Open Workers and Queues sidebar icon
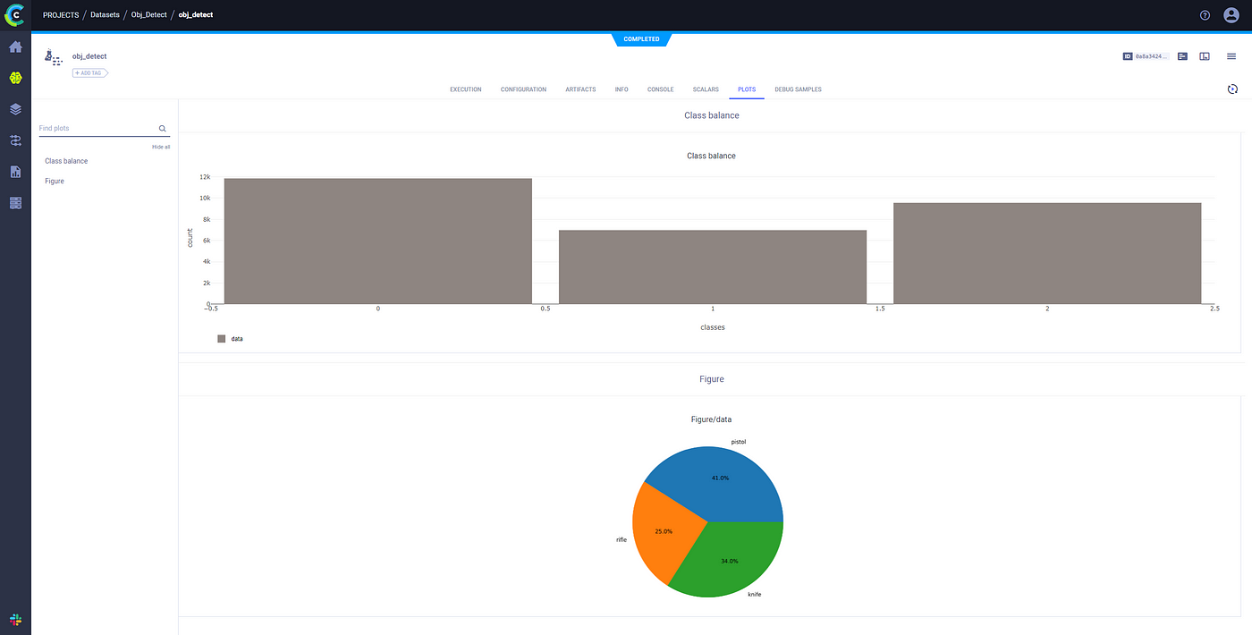 [x=15, y=203]
